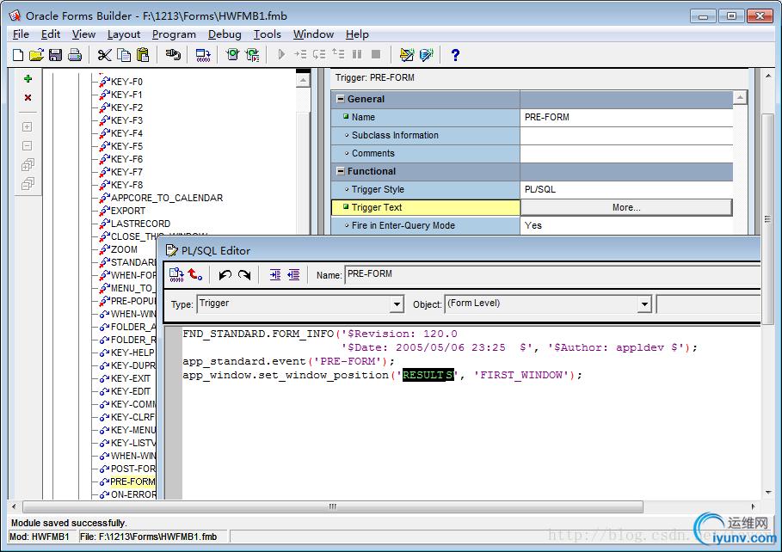Open the File menu
Image resolution: width=782 pixels, height=552 pixels.
tap(21, 34)
